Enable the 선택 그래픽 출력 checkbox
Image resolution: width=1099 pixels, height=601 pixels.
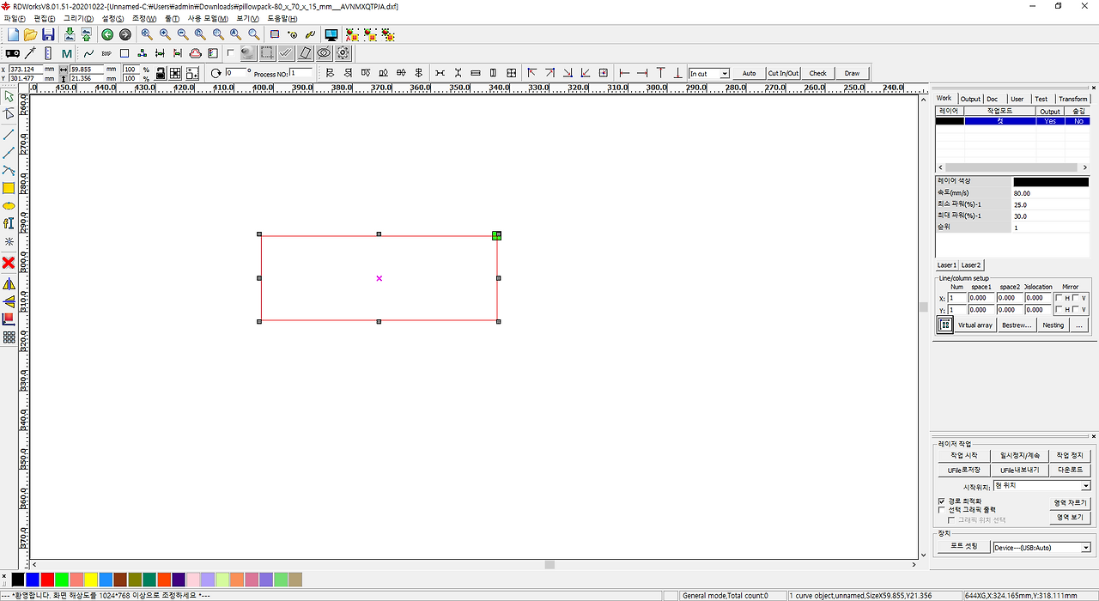[942, 509]
